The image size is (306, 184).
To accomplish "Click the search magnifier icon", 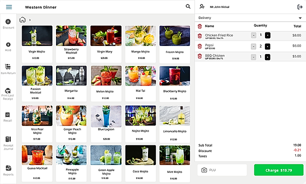I will (188, 6).
